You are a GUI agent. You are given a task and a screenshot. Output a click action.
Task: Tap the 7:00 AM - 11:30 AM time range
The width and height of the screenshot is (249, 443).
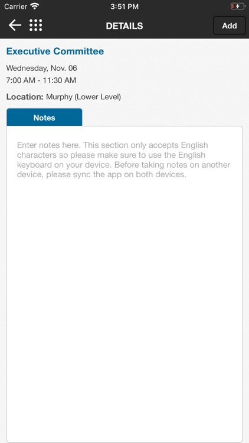[41, 80]
